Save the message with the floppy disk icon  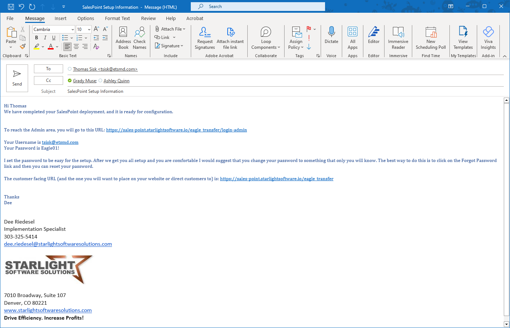coord(11,7)
